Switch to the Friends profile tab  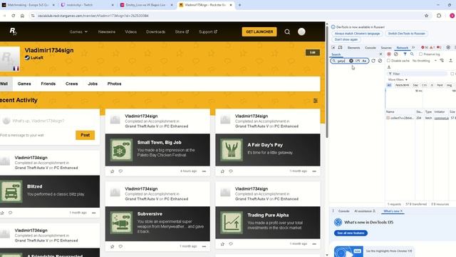(48, 84)
